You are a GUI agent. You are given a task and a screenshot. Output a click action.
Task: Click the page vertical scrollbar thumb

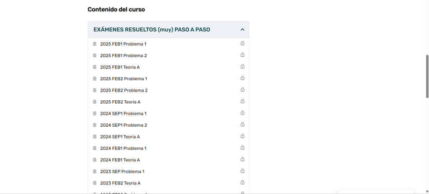pyautogui.click(x=427, y=76)
